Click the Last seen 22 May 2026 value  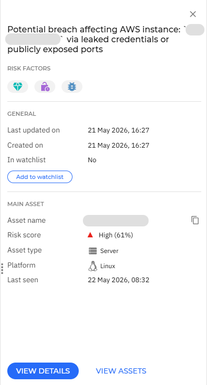(x=118, y=280)
